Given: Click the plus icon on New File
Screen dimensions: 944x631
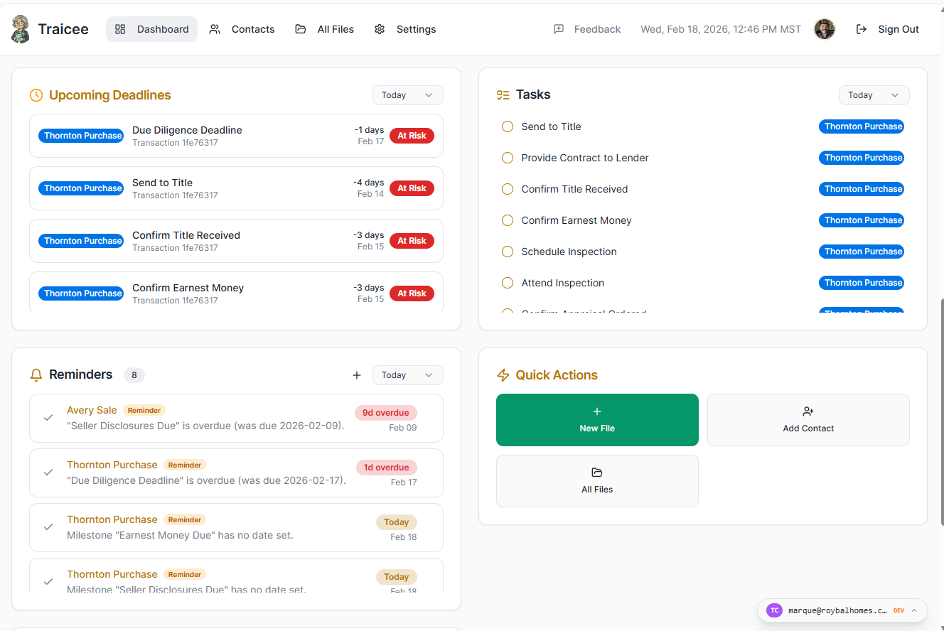Looking at the screenshot, I should pos(597,411).
